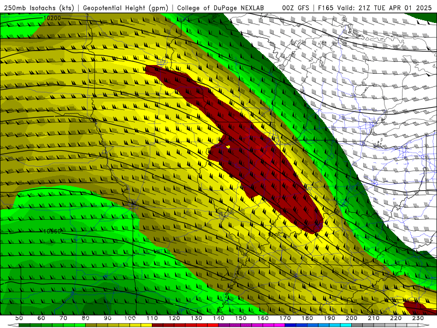
Task: Click the '00Z GFS' model run label
Action: coord(296,8)
